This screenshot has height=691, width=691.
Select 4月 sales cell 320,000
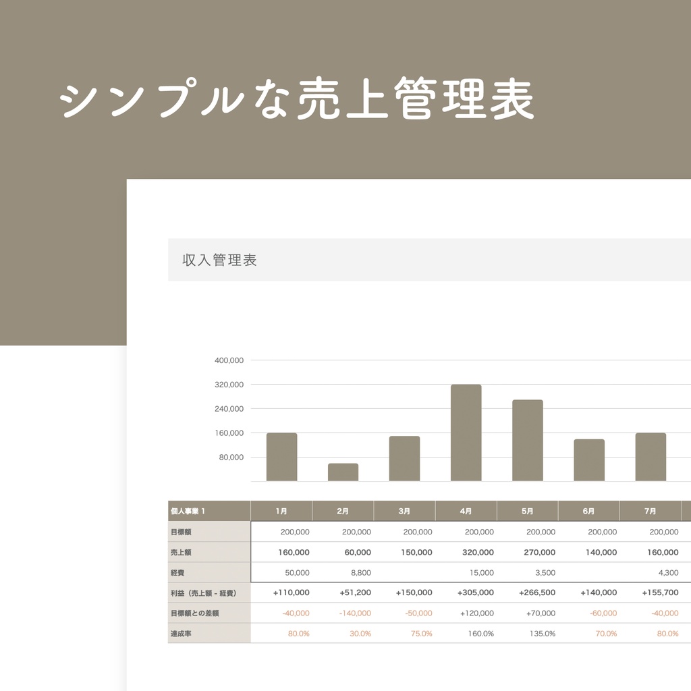[466, 552]
